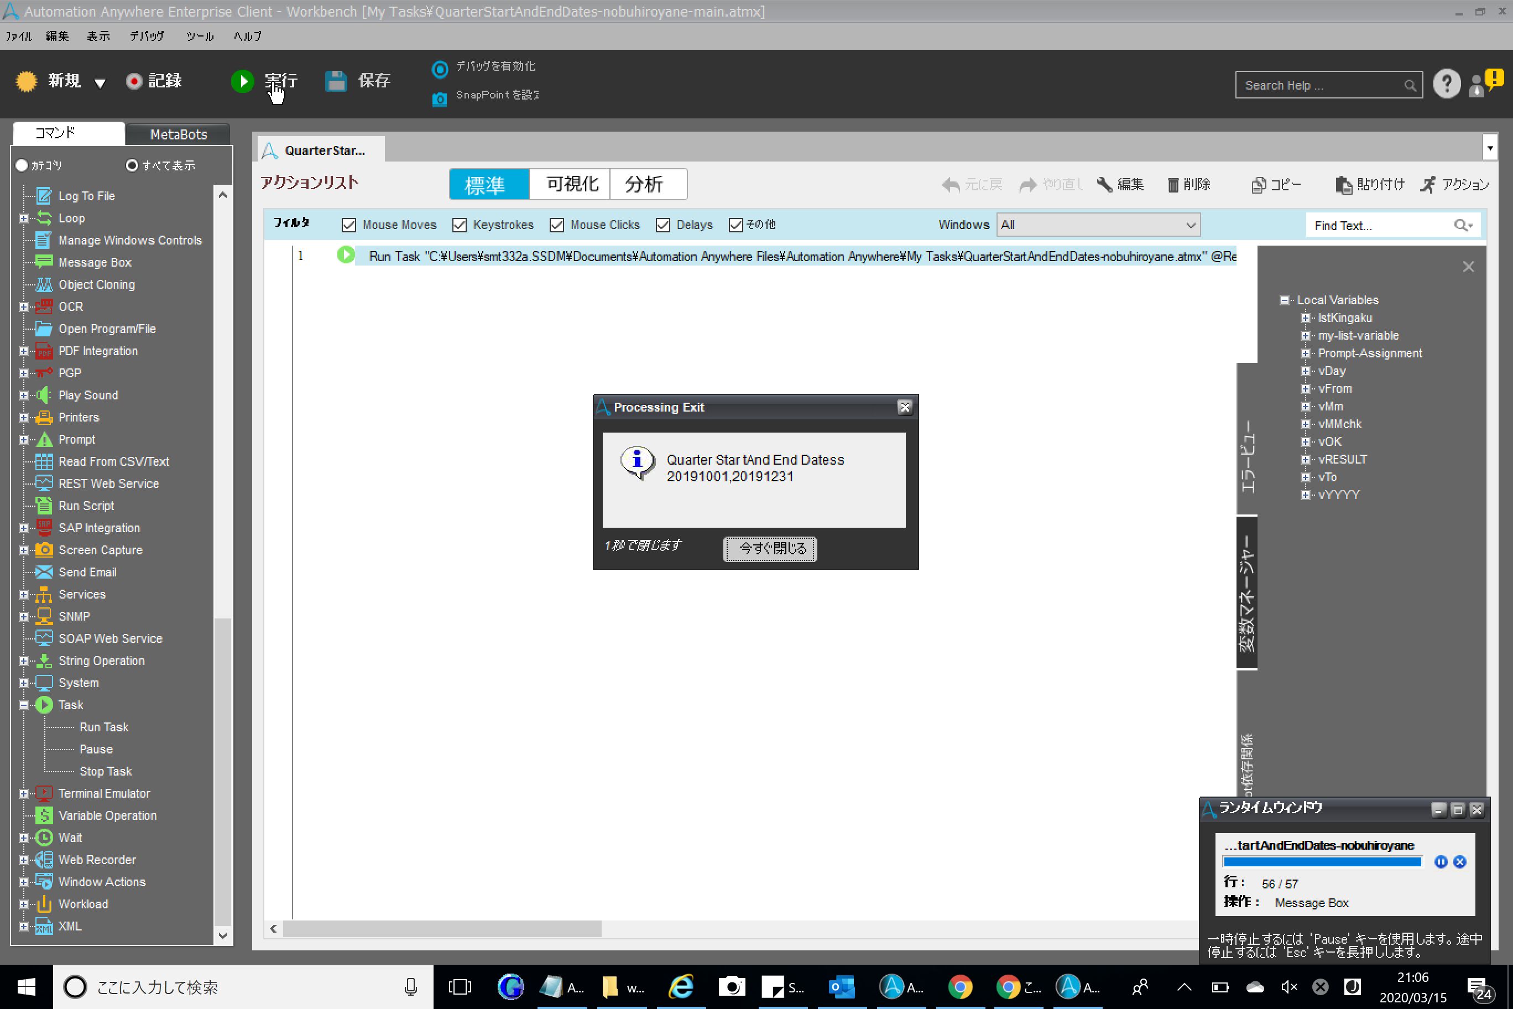Click the 今すぐ閉じる button
This screenshot has width=1513, height=1009.
770,549
